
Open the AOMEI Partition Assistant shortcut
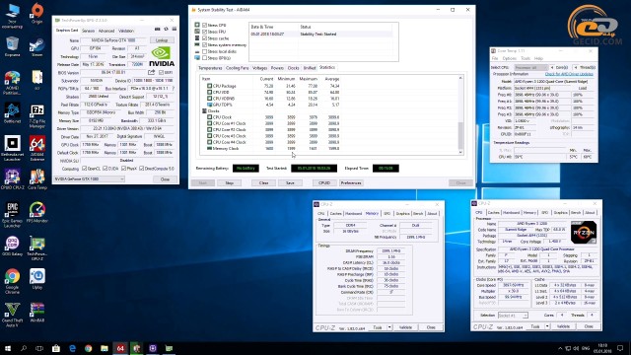point(12,83)
